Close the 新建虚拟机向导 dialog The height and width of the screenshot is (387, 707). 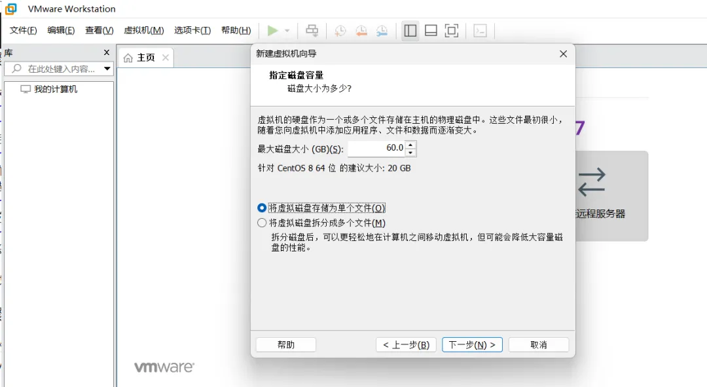(x=563, y=54)
